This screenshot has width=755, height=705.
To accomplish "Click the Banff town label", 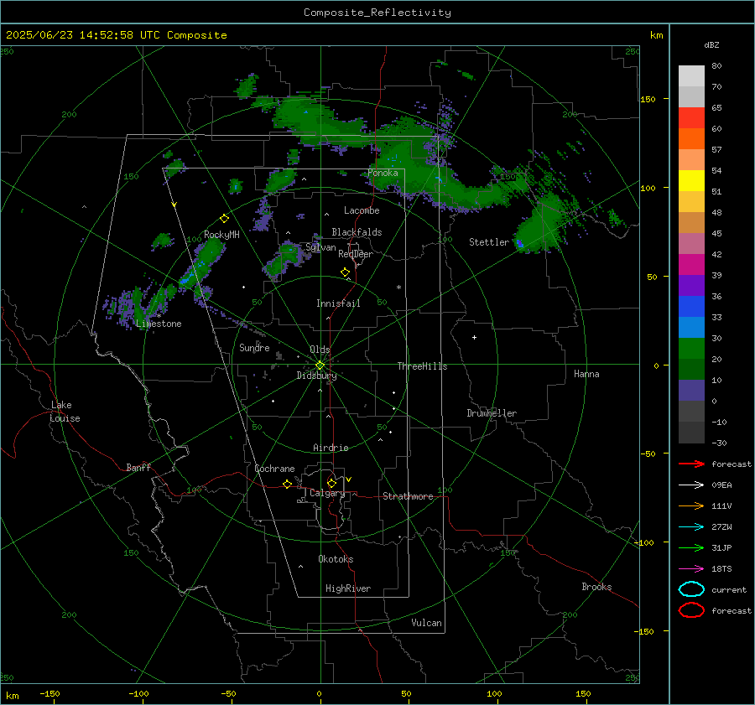I will tap(138, 467).
